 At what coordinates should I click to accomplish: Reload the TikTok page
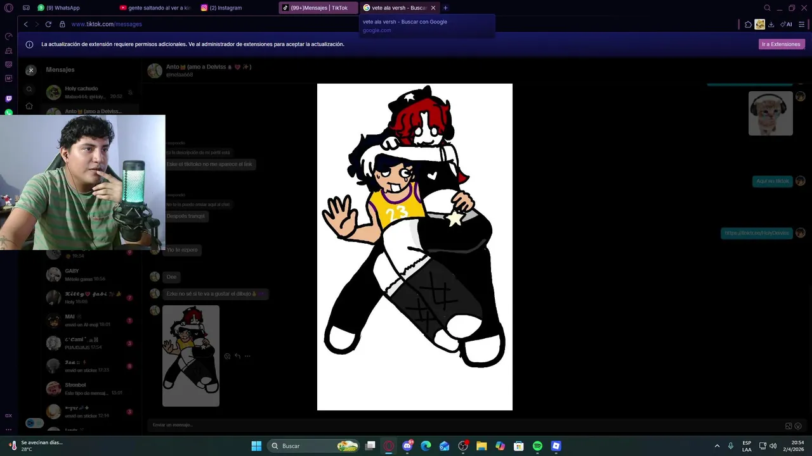[x=48, y=24]
